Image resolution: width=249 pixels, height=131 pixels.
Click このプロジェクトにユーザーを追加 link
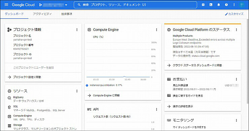pyautogui.click(x=34, y=68)
